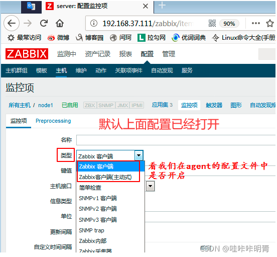Select SNMPv2 客户端 option
This screenshot has height=257, width=277.
pyautogui.click(x=110, y=209)
